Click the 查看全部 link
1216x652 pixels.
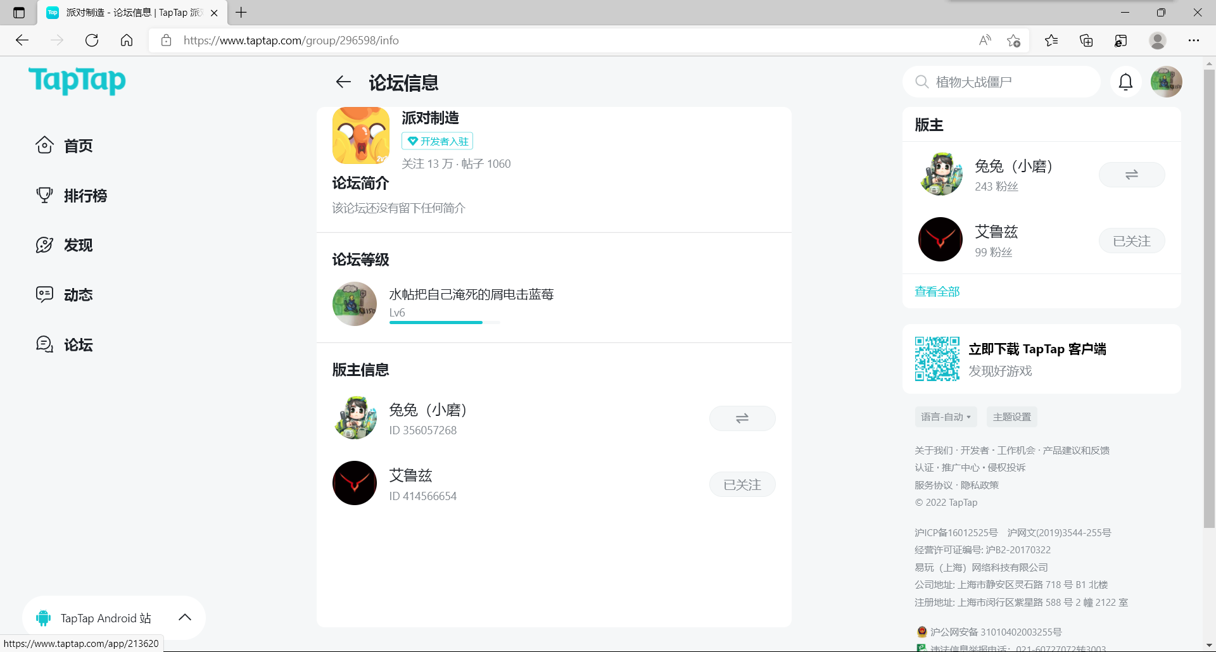click(x=937, y=291)
